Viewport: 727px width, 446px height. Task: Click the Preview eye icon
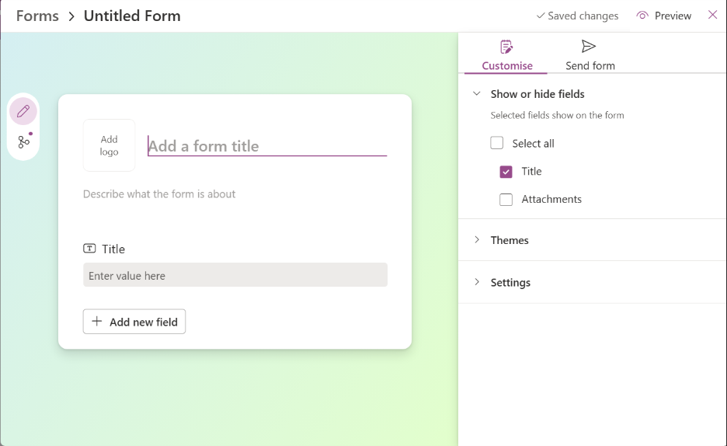coord(642,16)
